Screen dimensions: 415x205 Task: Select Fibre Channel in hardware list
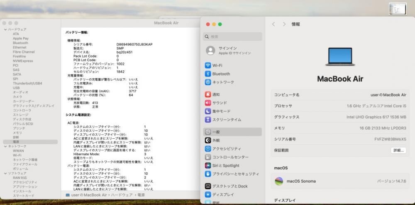[x=24, y=52]
